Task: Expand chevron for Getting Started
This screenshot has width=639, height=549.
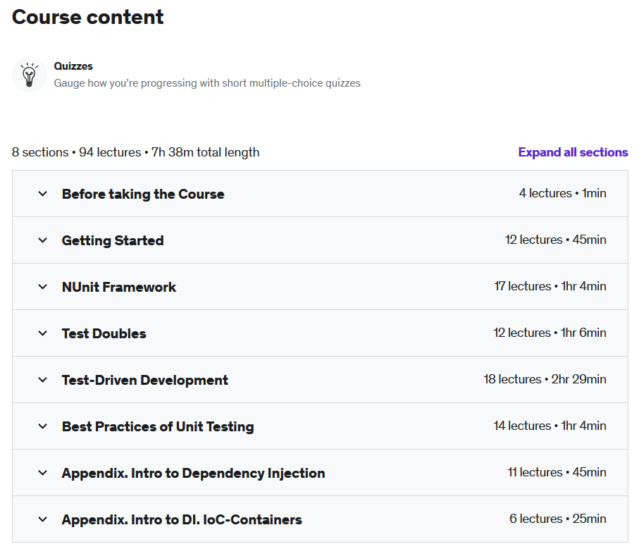Action: 42,240
